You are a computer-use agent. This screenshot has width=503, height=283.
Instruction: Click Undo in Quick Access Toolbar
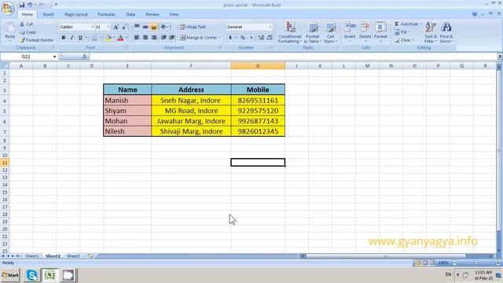click(30, 5)
